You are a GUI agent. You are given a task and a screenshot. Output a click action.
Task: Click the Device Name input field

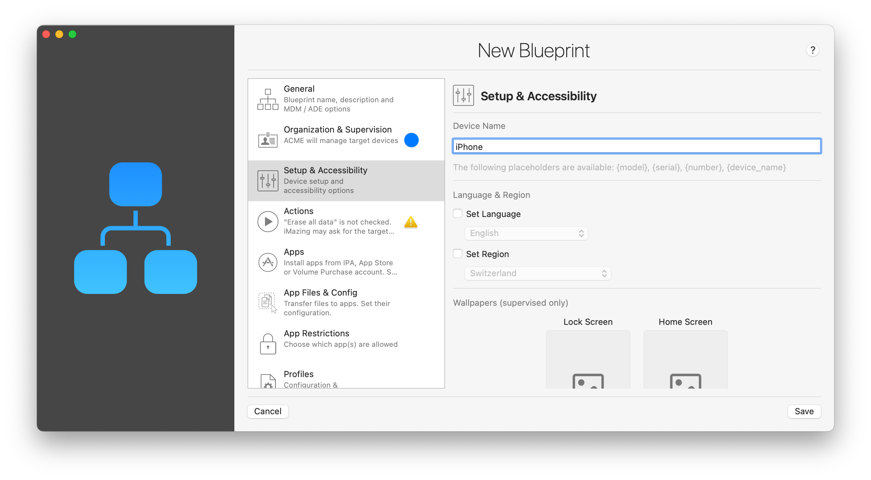tap(637, 147)
